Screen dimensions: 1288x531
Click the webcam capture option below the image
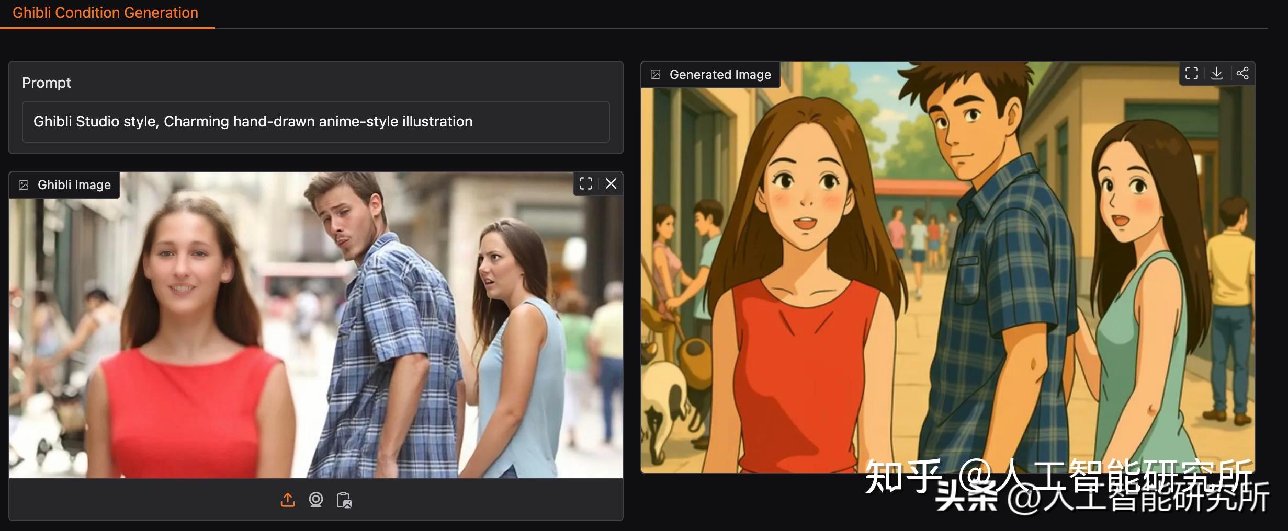(x=316, y=500)
